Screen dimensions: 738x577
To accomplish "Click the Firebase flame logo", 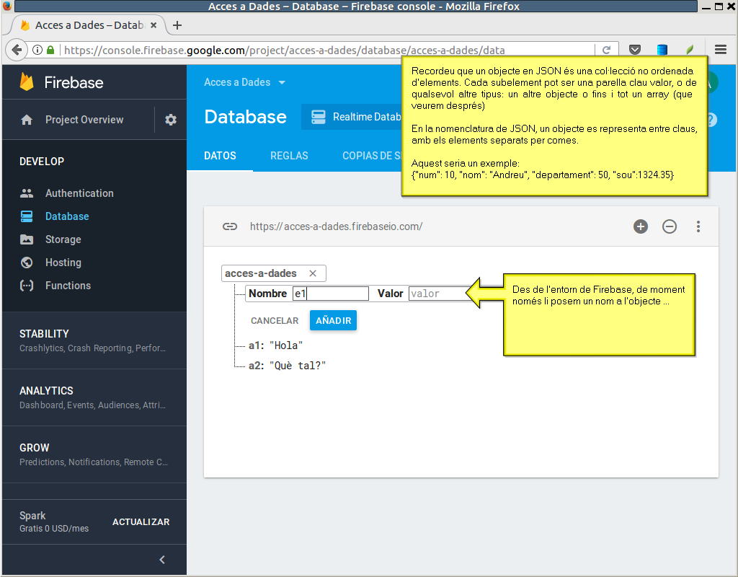I will (27, 82).
